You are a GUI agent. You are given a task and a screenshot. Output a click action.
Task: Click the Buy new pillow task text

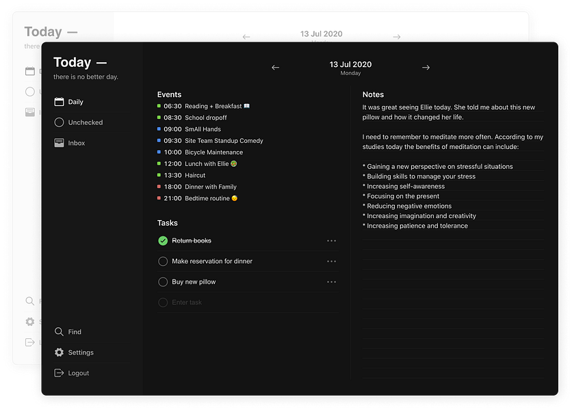194,282
